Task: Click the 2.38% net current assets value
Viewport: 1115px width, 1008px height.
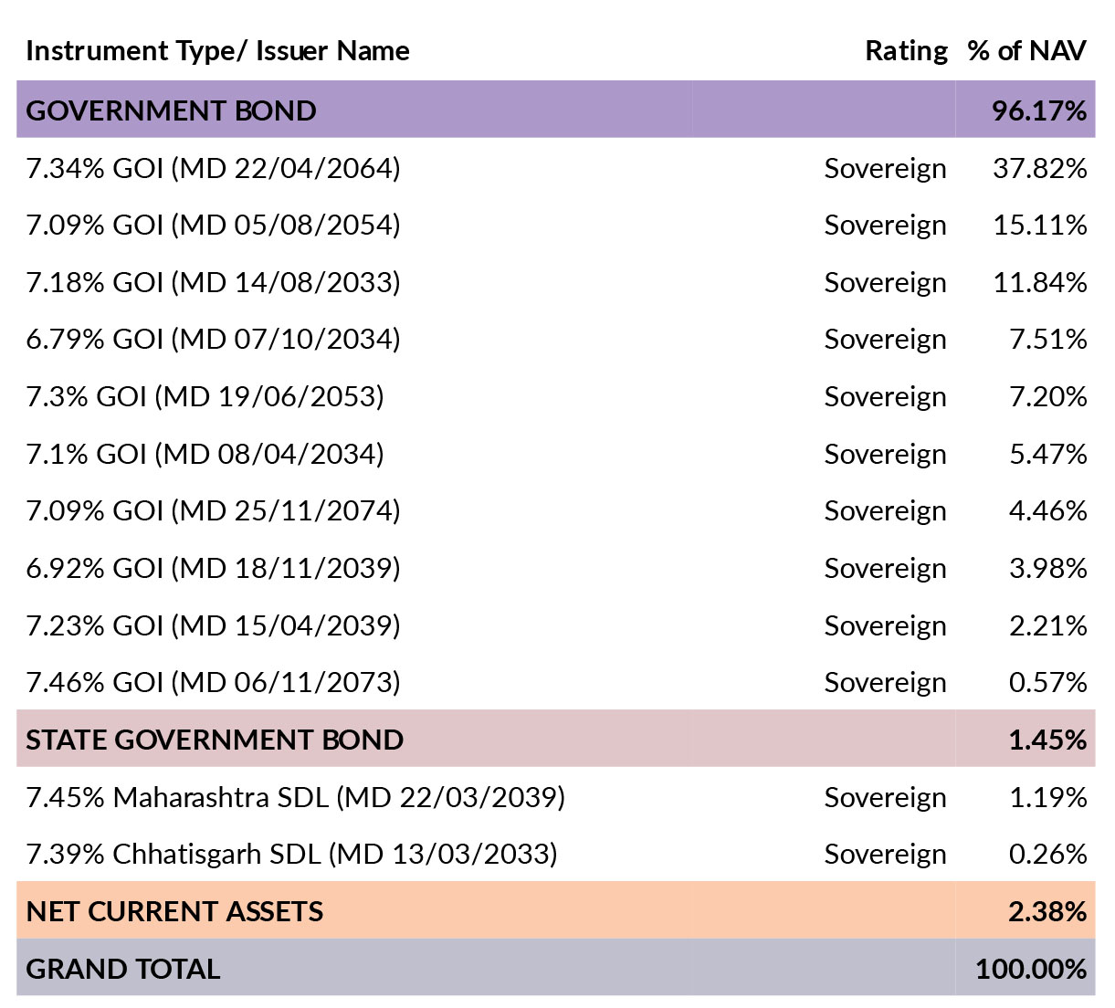Action: tap(1048, 911)
